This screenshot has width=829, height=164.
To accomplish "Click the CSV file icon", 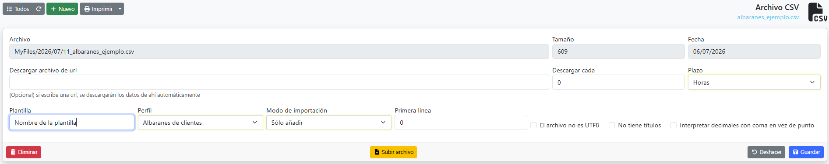I will pyautogui.click(x=817, y=12).
